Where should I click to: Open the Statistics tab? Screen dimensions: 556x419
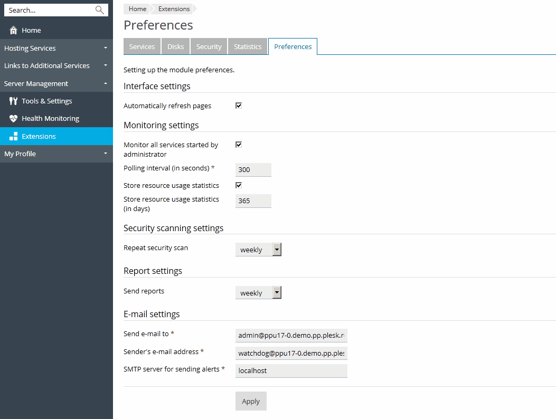point(248,46)
